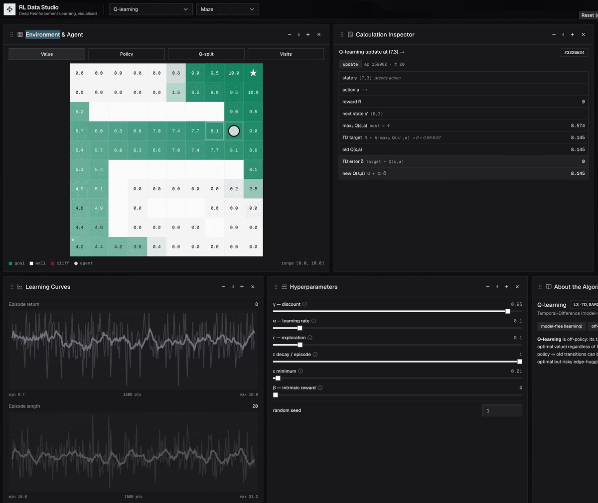598x503 pixels.
Task: Click the ε decay / episode slider handle
Action: tap(520, 362)
